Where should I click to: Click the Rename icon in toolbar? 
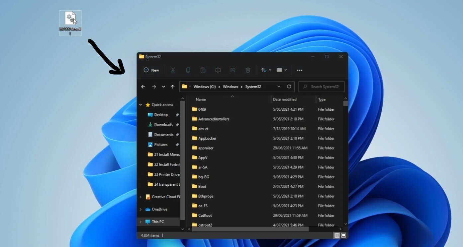218,70
